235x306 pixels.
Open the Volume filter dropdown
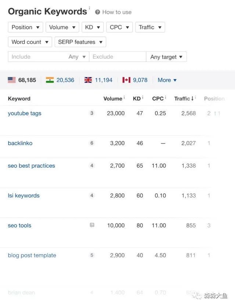coord(62,27)
